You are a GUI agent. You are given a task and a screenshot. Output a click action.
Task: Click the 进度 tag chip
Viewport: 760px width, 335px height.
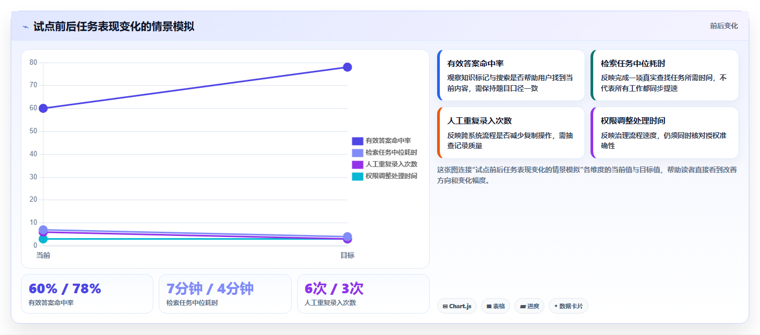click(x=529, y=306)
